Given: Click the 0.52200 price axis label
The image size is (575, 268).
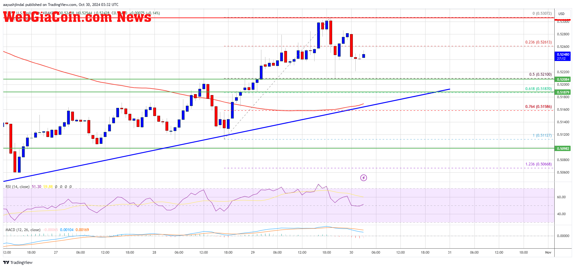Looking at the screenshot, I should click(x=563, y=72).
